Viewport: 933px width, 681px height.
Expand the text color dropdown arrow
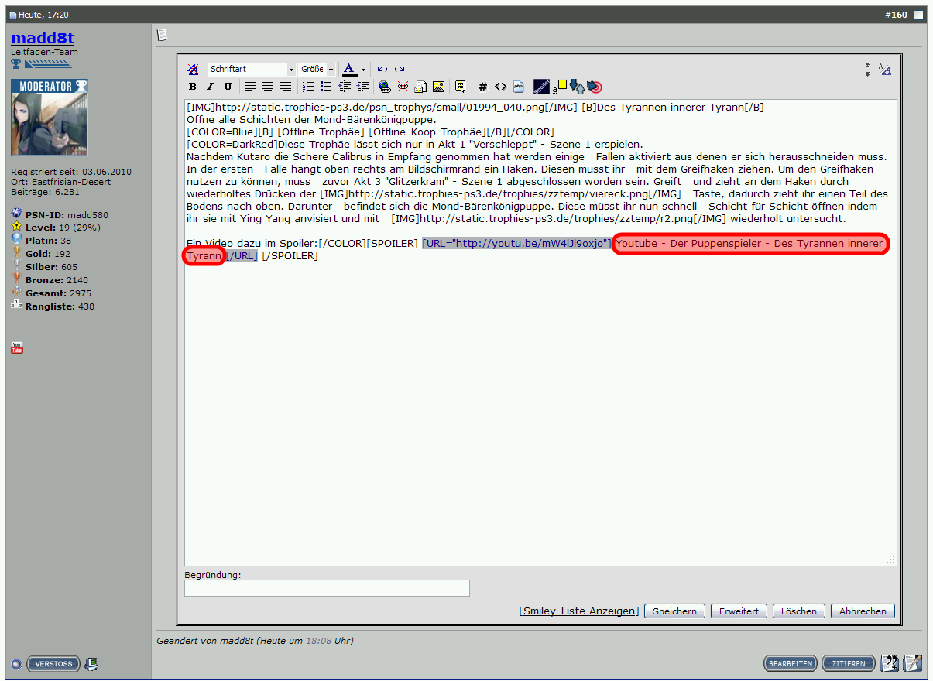click(x=363, y=70)
